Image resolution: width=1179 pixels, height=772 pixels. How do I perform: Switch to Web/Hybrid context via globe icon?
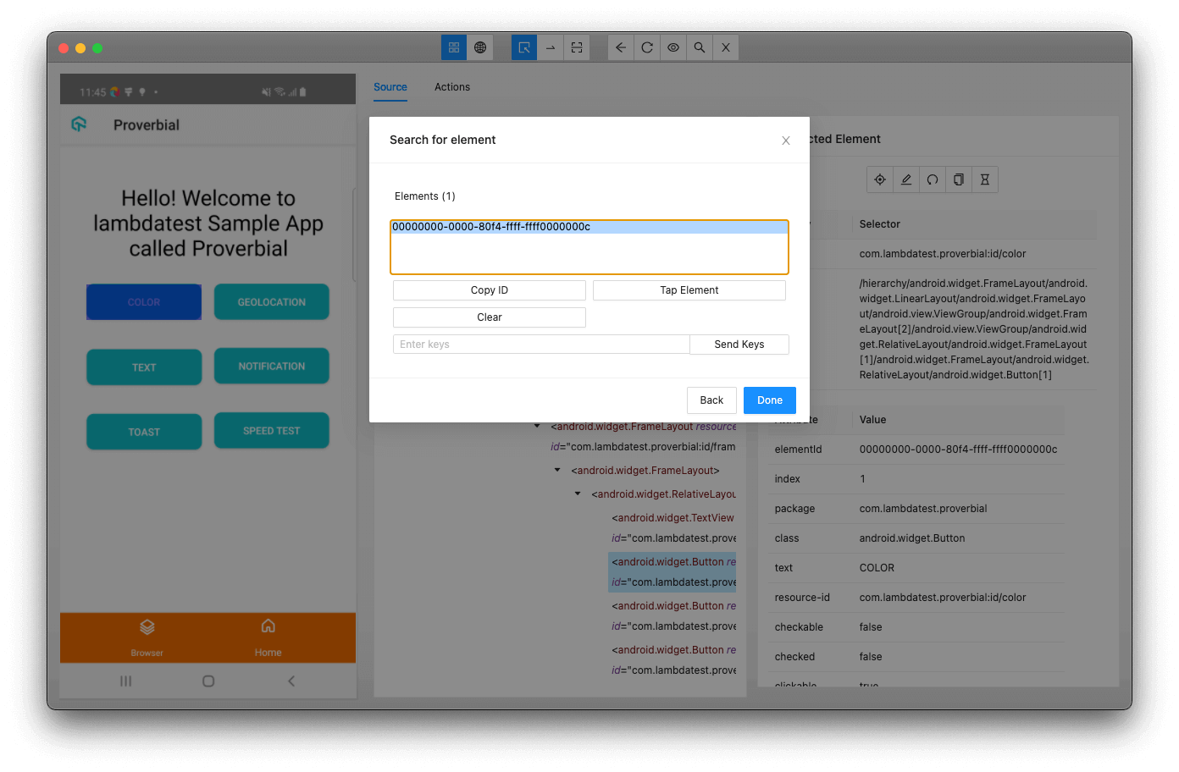pyautogui.click(x=480, y=47)
